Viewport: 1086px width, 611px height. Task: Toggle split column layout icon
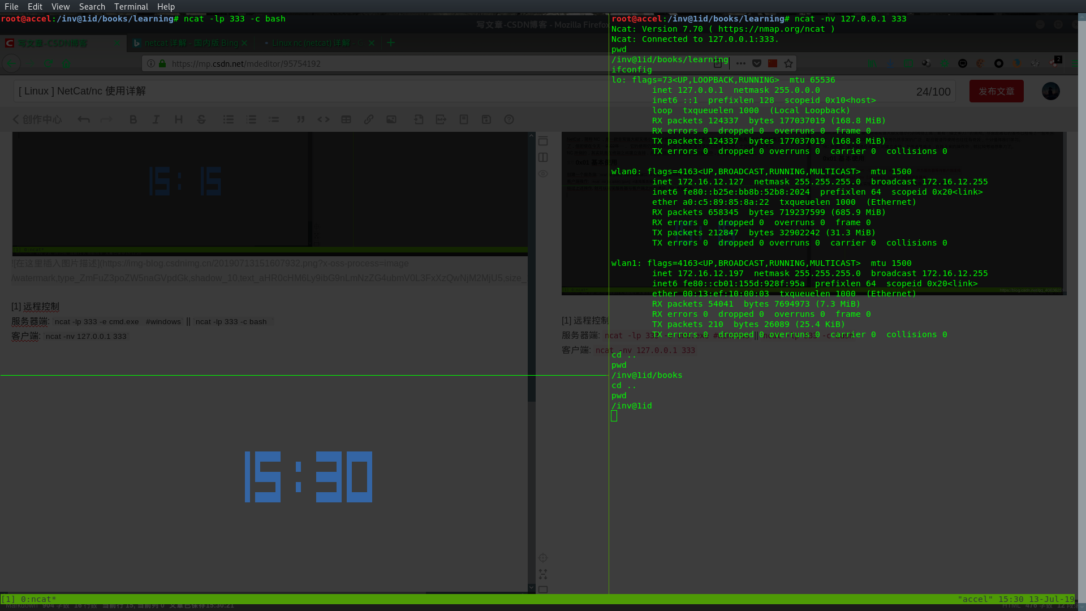[543, 157]
